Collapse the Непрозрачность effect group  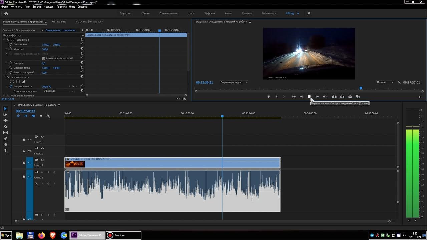click(4, 77)
